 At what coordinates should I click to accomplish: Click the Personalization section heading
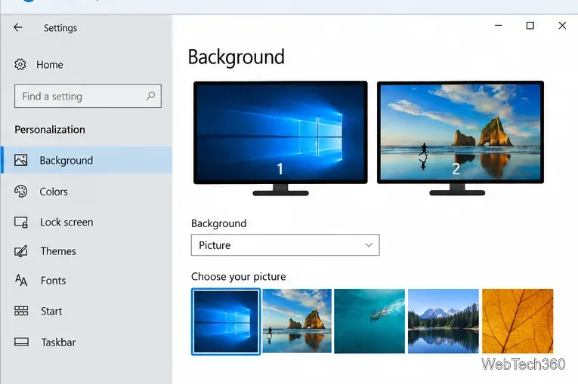50,130
